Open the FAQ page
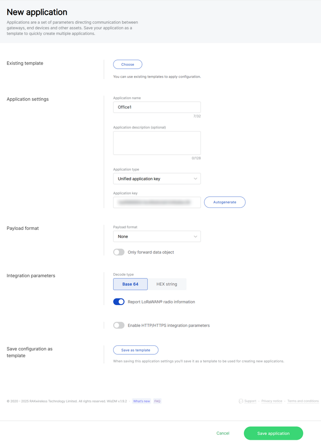The height and width of the screenshot is (441, 321). pyautogui.click(x=157, y=401)
